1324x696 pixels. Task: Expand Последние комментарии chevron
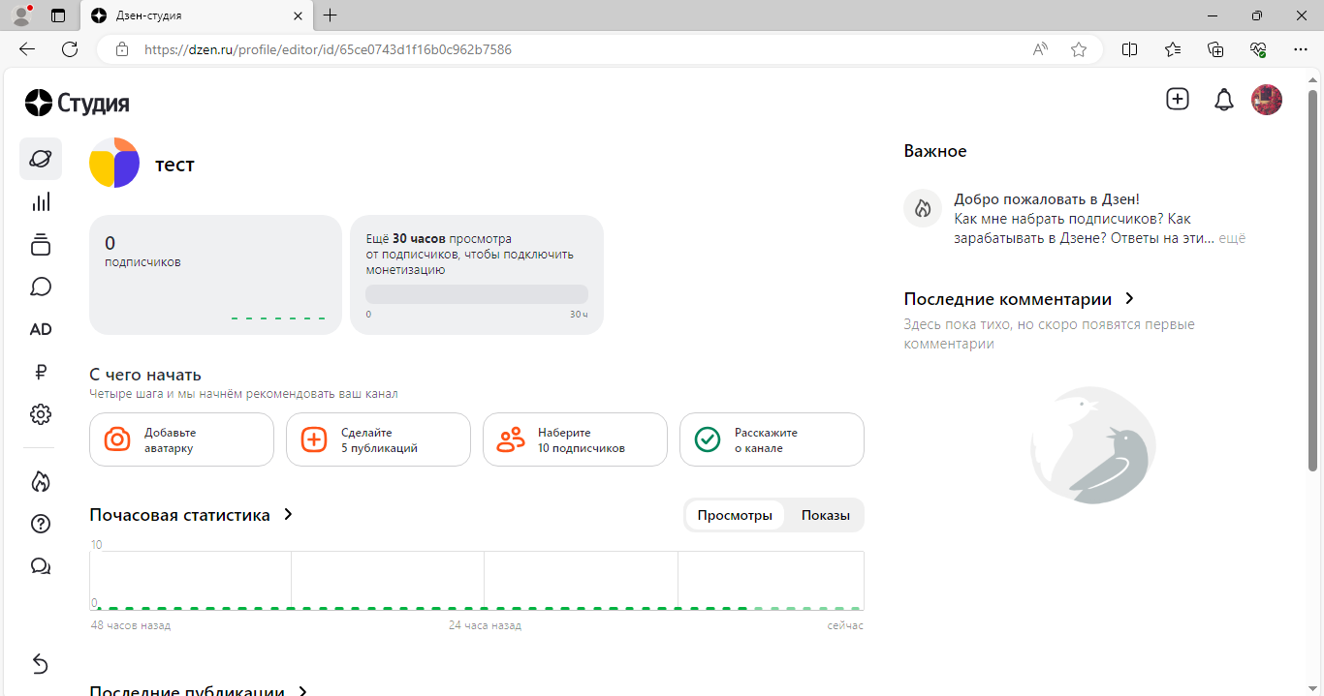pos(1129,299)
